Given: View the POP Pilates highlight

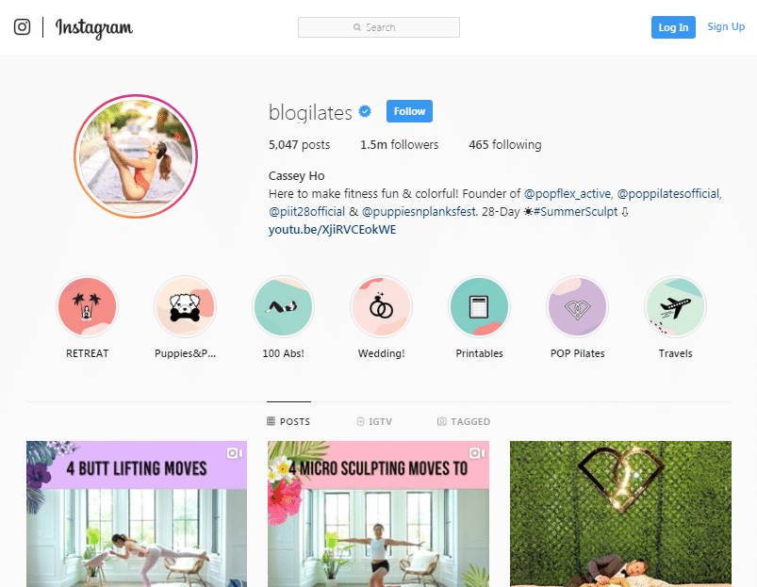Looking at the screenshot, I should pos(577,306).
